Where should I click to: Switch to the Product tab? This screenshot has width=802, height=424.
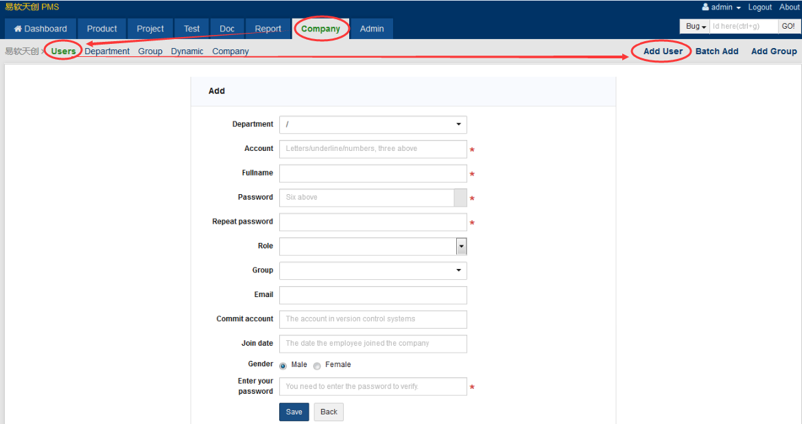pos(102,29)
